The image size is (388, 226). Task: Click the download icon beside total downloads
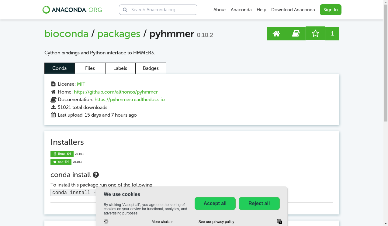pyautogui.click(x=53, y=107)
